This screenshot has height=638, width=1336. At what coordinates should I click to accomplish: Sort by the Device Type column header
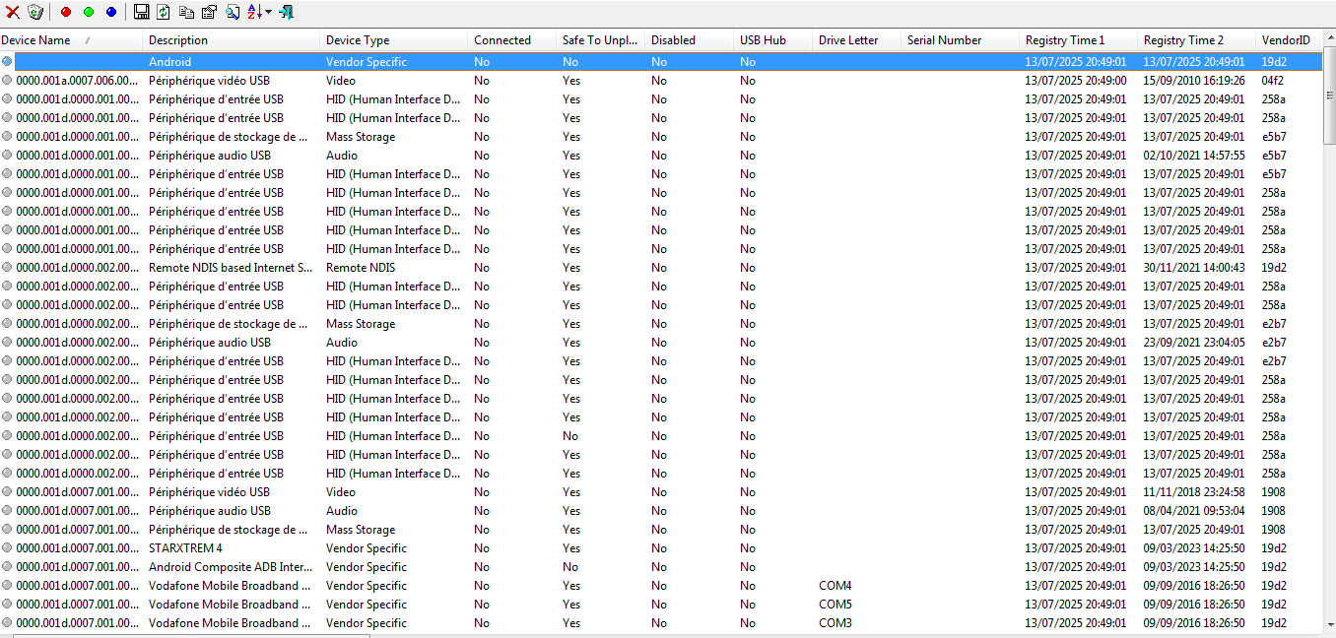[395, 40]
